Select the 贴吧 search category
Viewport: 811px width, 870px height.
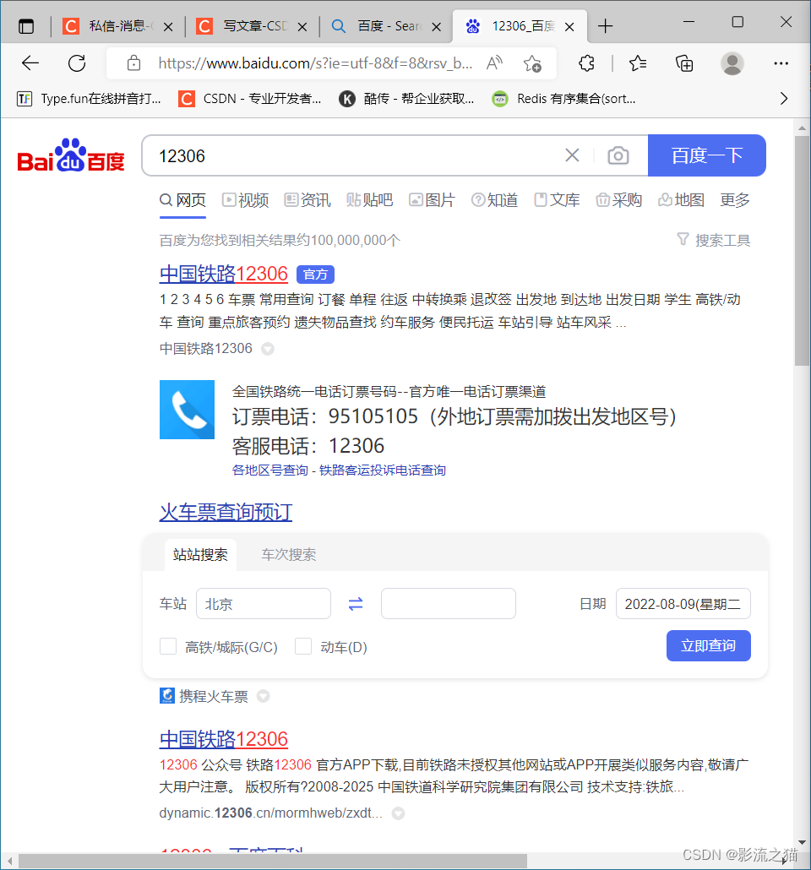370,199
